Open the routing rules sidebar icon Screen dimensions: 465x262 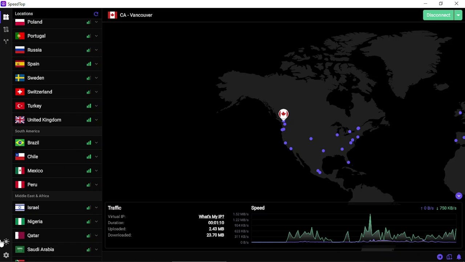6,29
